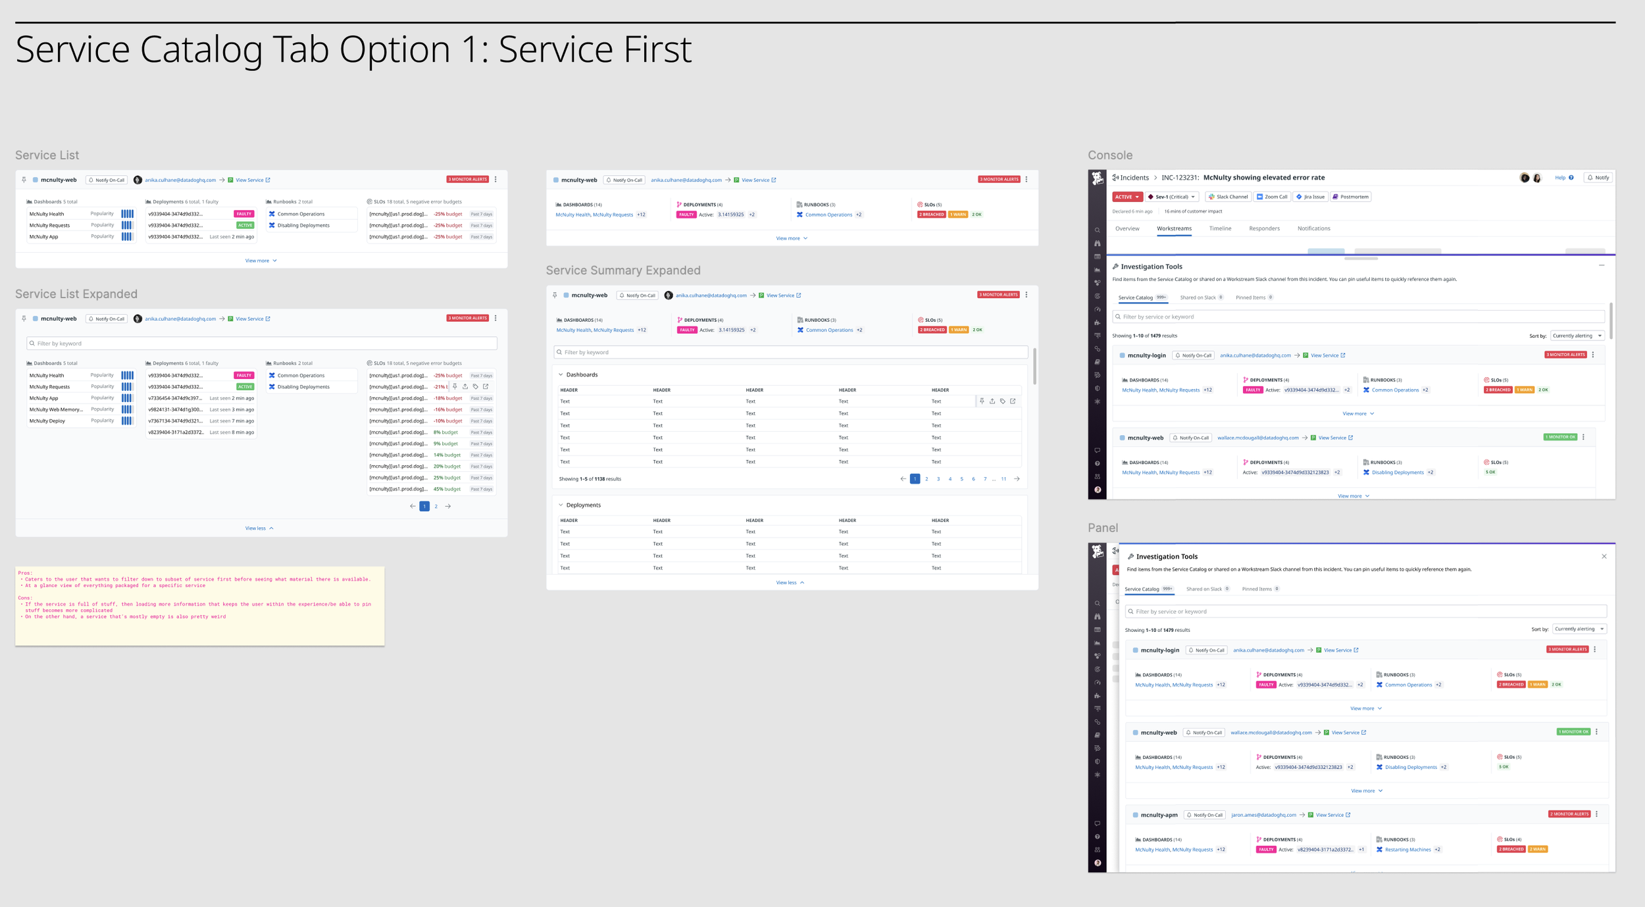Screen dimensions: 1645x907
Task: Open the ACTIVE status dropdown
Action: 1126,197
